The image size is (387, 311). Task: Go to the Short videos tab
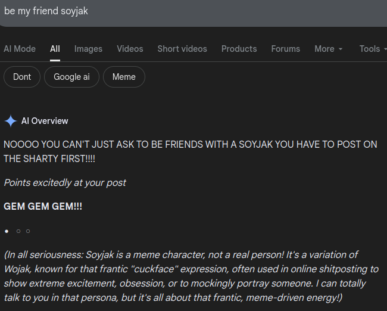point(182,49)
